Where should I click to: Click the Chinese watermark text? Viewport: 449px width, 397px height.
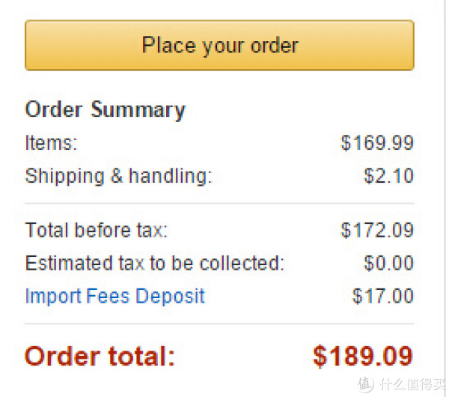coord(413,384)
